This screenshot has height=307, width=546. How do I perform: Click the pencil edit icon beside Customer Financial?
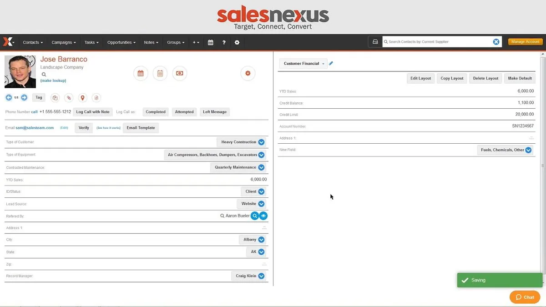pyautogui.click(x=331, y=64)
